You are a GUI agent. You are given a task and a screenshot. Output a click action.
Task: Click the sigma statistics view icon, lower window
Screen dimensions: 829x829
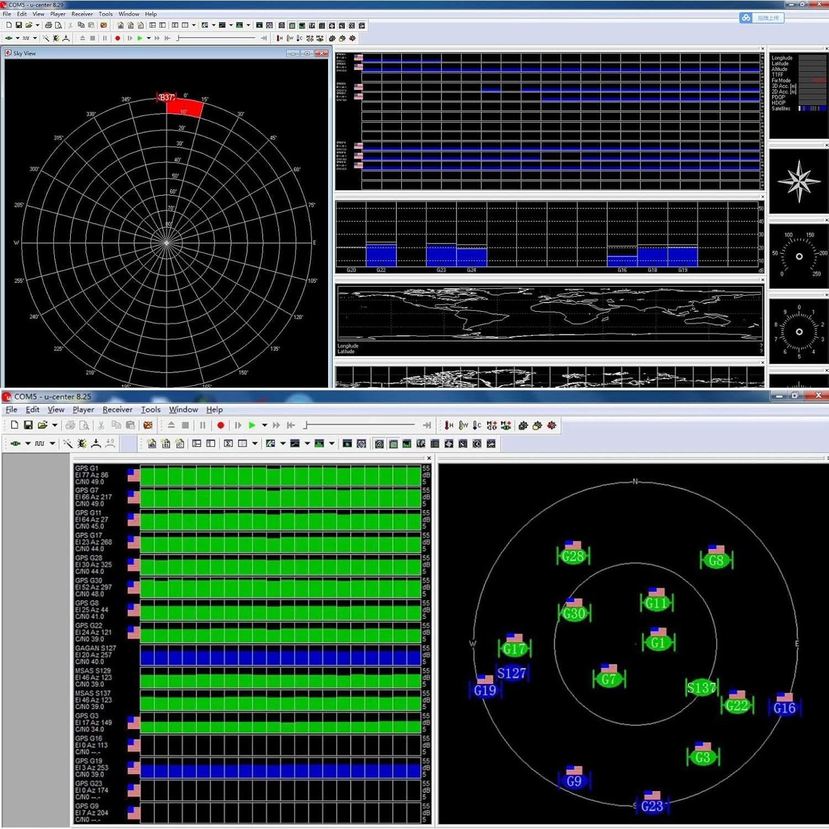(x=228, y=444)
